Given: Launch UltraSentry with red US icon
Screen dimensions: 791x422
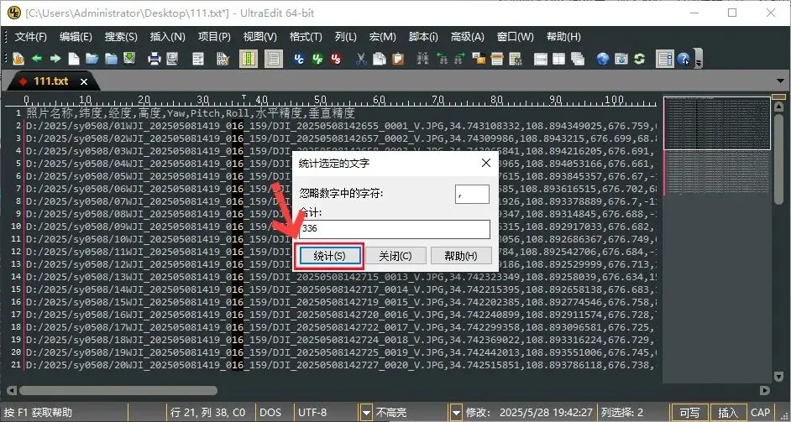Looking at the screenshot, I should click(336, 59).
